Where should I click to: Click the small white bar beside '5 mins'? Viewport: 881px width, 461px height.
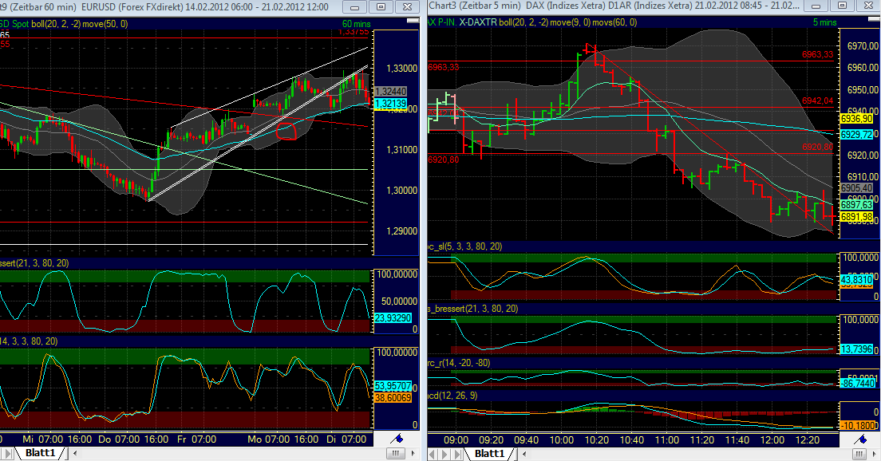click(x=874, y=20)
